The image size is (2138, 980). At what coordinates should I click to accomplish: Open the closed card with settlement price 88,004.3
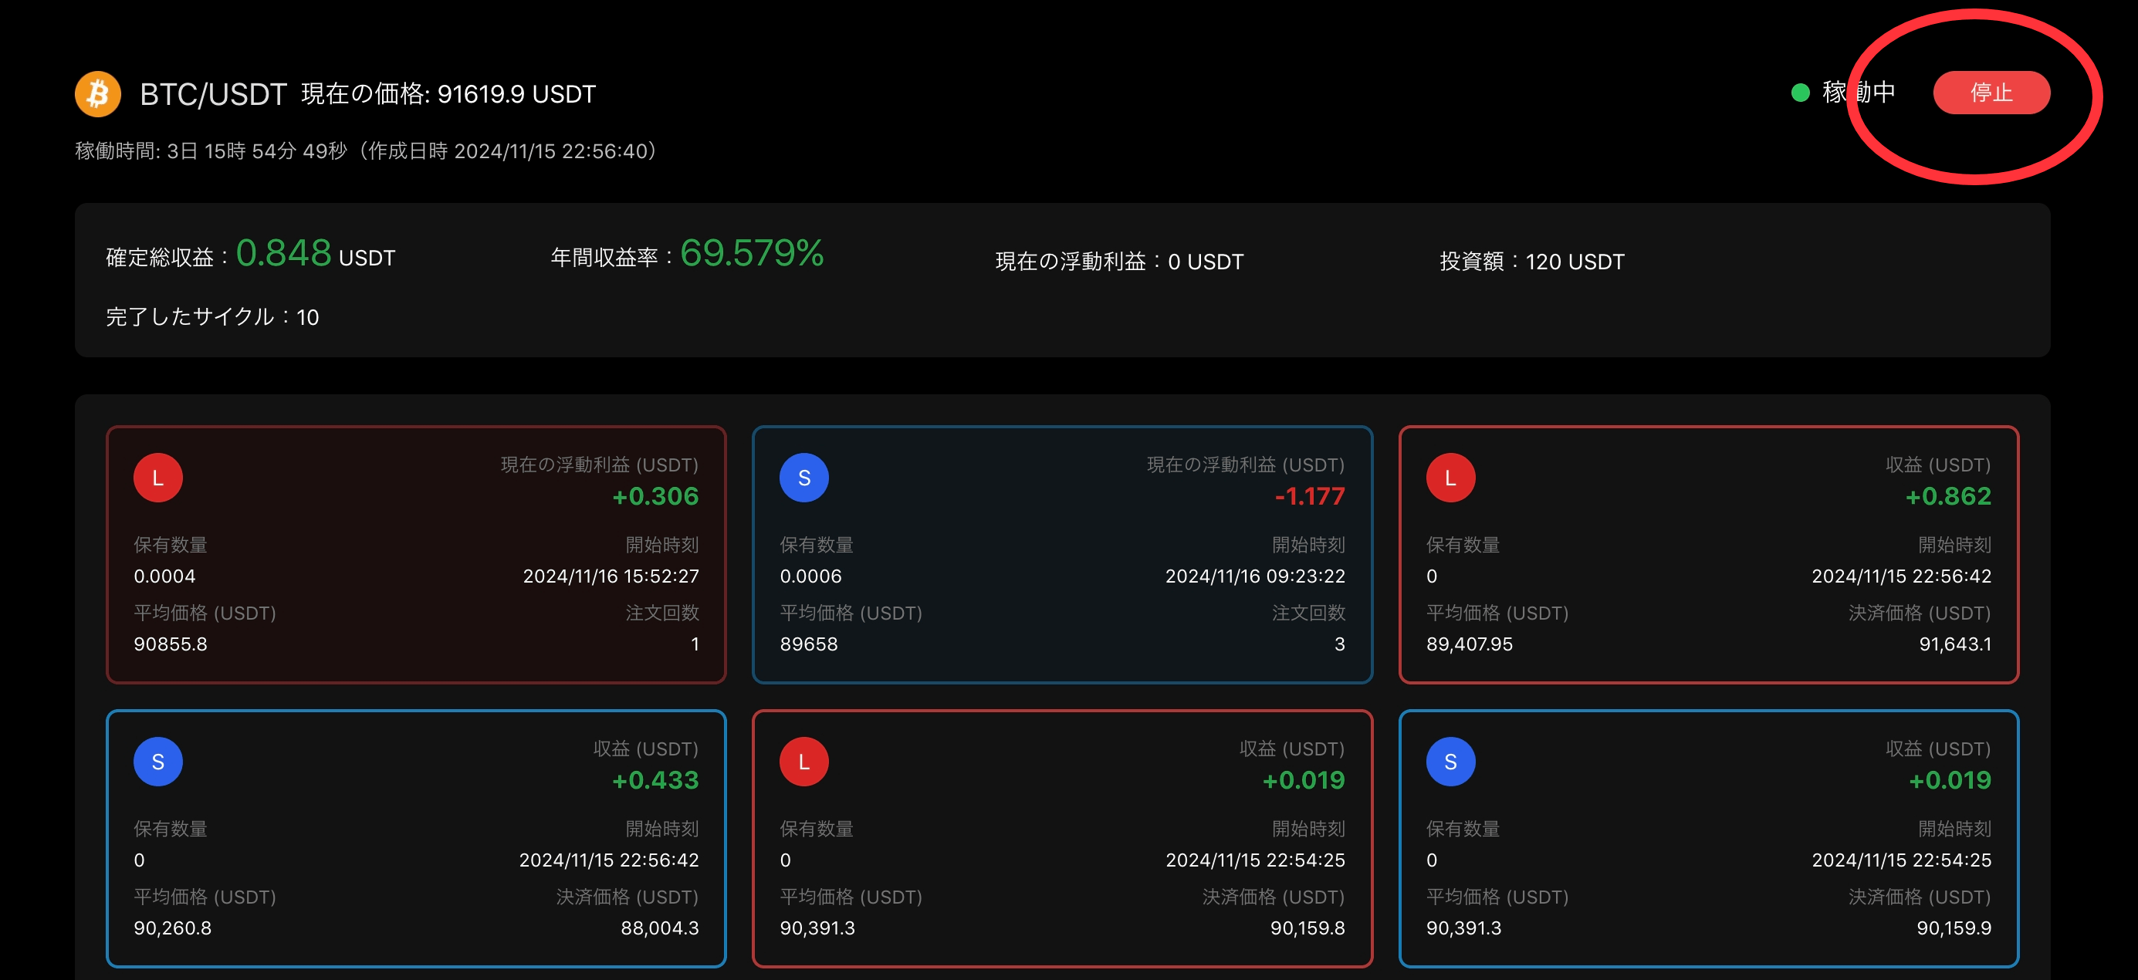point(416,839)
